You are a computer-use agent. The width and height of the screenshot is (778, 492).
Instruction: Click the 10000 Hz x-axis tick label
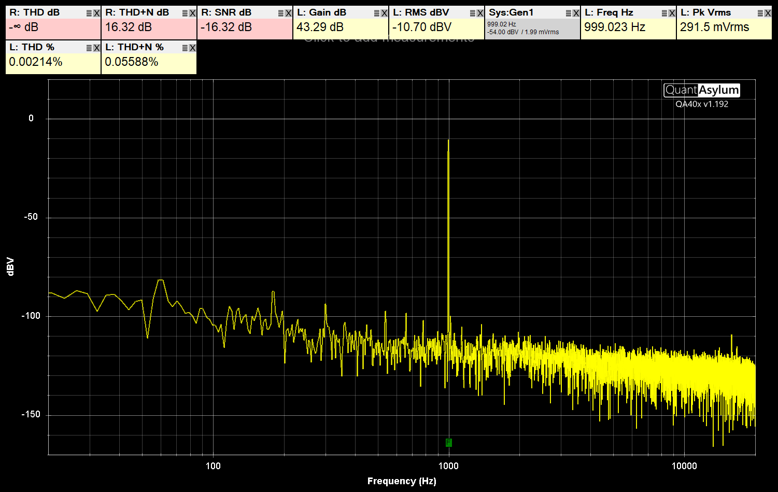click(x=684, y=466)
